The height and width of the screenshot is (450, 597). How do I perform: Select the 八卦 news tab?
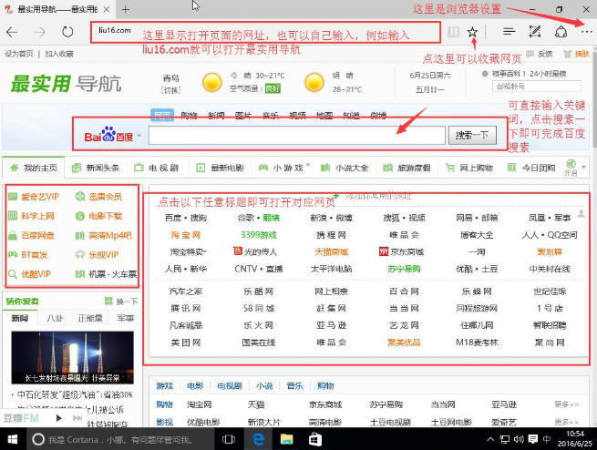pyautogui.click(x=55, y=318)
